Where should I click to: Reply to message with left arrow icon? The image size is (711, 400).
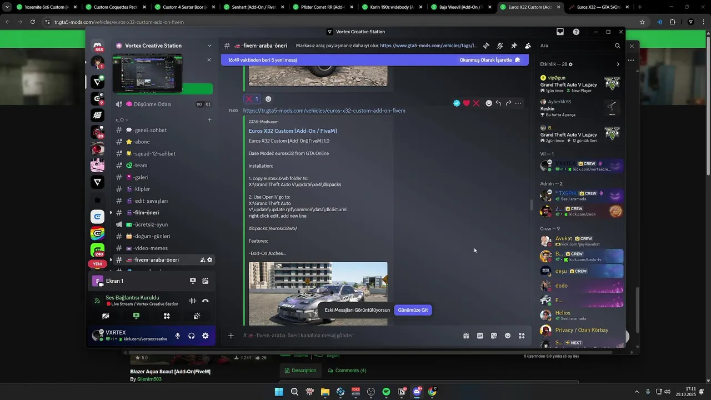click(498, 103)
